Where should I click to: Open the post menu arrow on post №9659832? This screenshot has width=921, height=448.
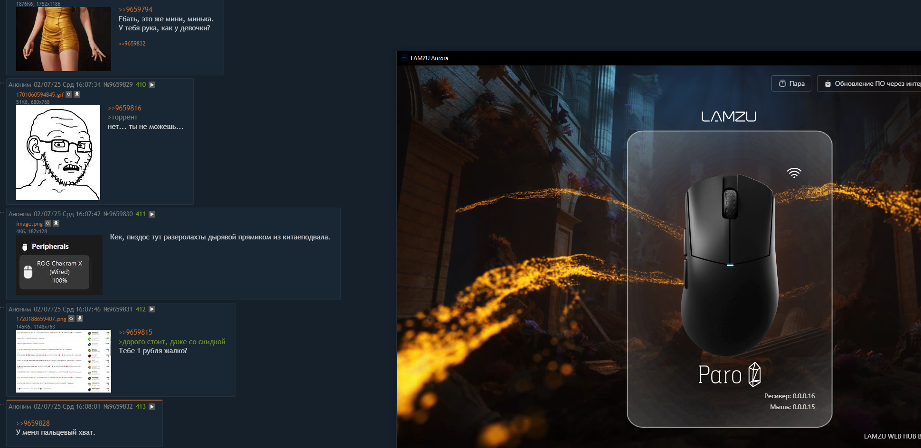[x=152, y=407]
